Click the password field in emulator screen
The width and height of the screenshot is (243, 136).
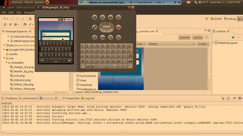56,39
